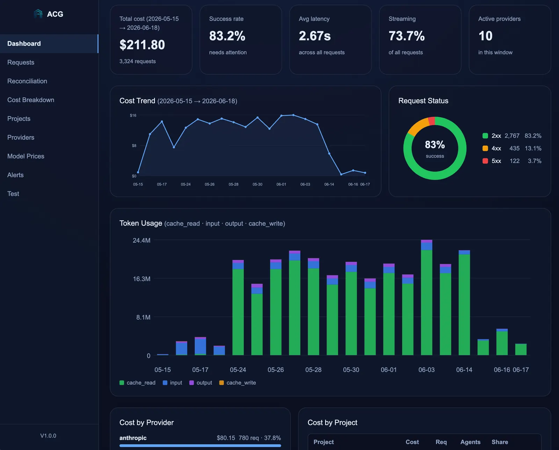The image size is (559, 450).
Task: Click the V1.0.0 version label
Action: (x=48, y=436)
